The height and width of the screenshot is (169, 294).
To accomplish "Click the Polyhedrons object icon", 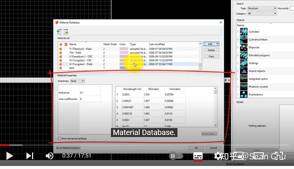I will click(243, 94).
